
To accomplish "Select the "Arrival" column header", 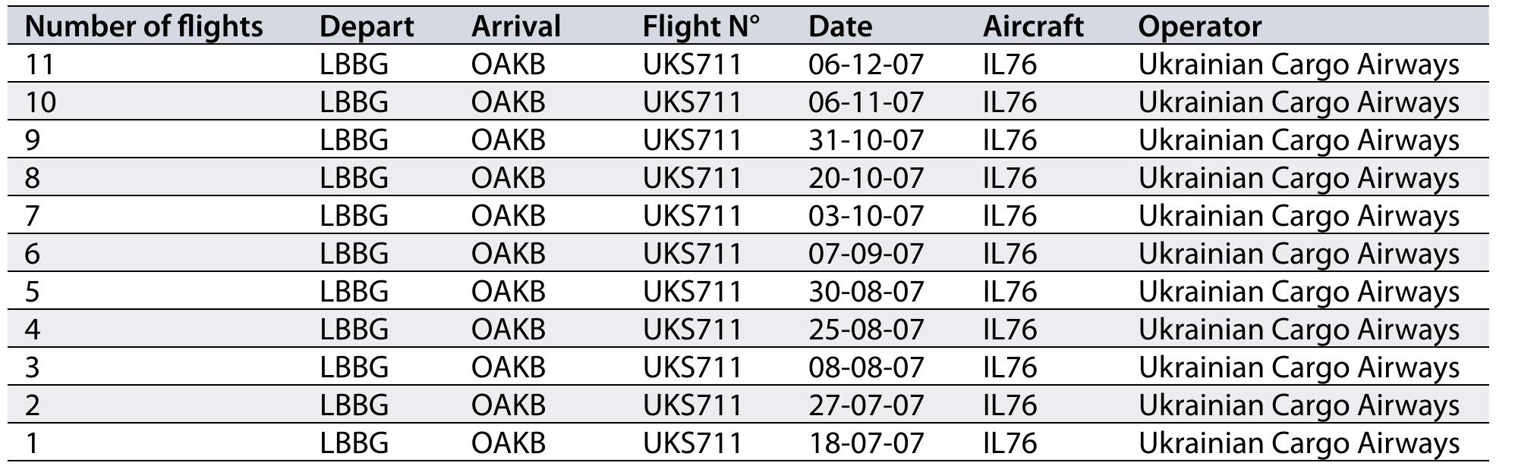I will (515, 27).
